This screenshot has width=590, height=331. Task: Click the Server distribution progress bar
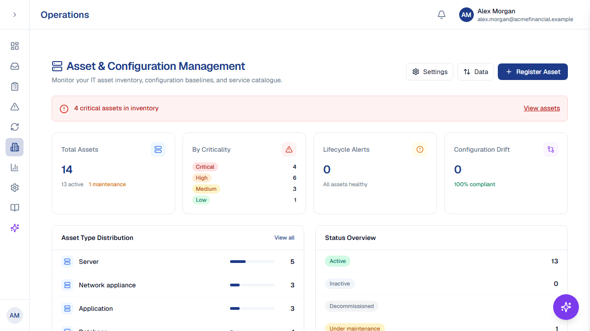(252, 262)
